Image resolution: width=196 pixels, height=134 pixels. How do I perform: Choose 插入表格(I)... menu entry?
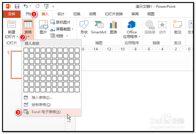click(x=51, y=98)
